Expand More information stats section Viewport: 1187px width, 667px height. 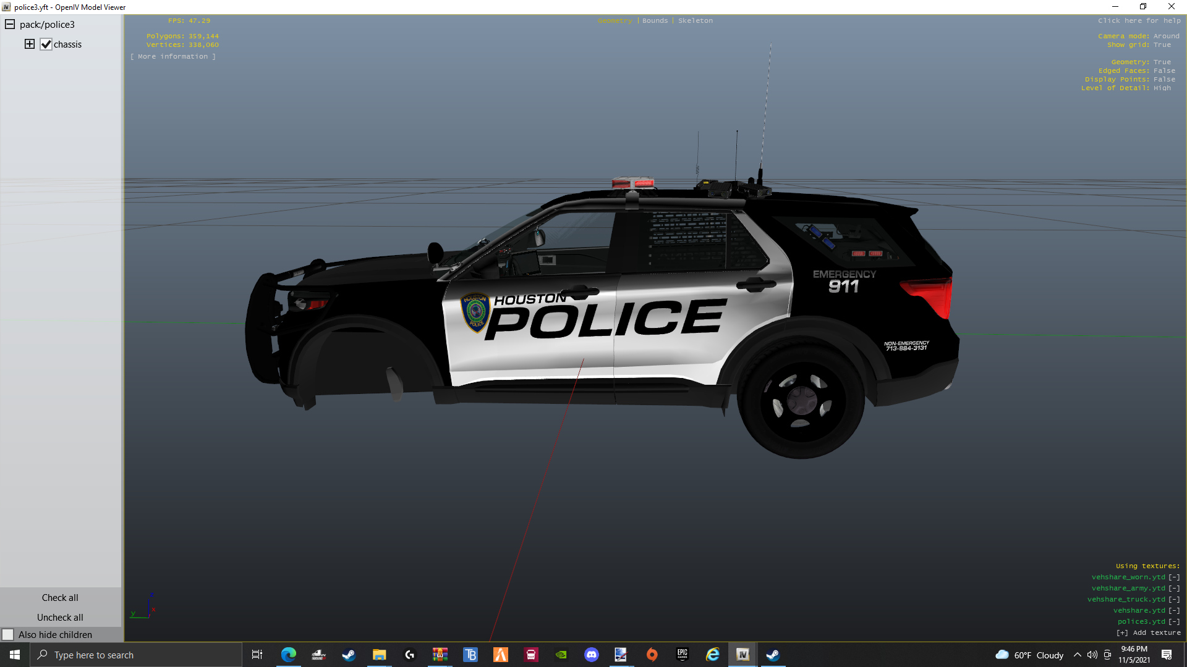(172, 56)
